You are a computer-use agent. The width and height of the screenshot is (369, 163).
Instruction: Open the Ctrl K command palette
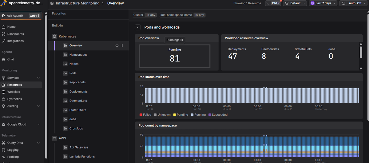coord(273,3)
